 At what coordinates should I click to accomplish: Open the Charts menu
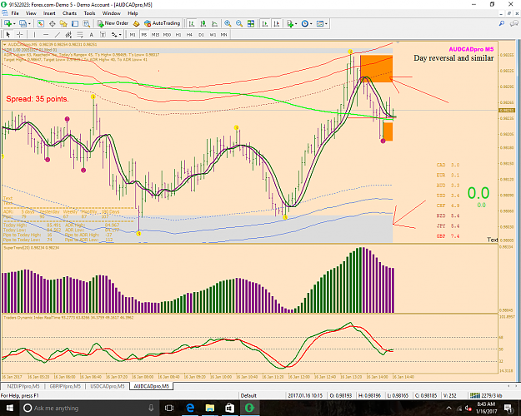pyautogui.click(x=69, y=13)
